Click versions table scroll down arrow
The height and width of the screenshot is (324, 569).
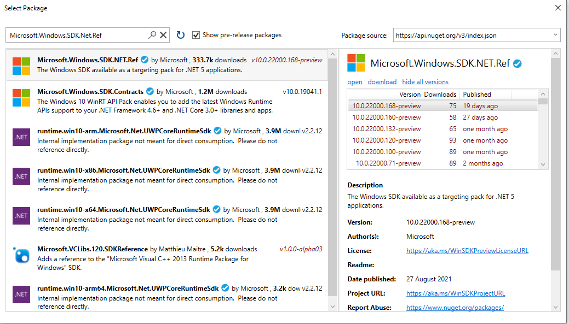[x=543, y=164]
